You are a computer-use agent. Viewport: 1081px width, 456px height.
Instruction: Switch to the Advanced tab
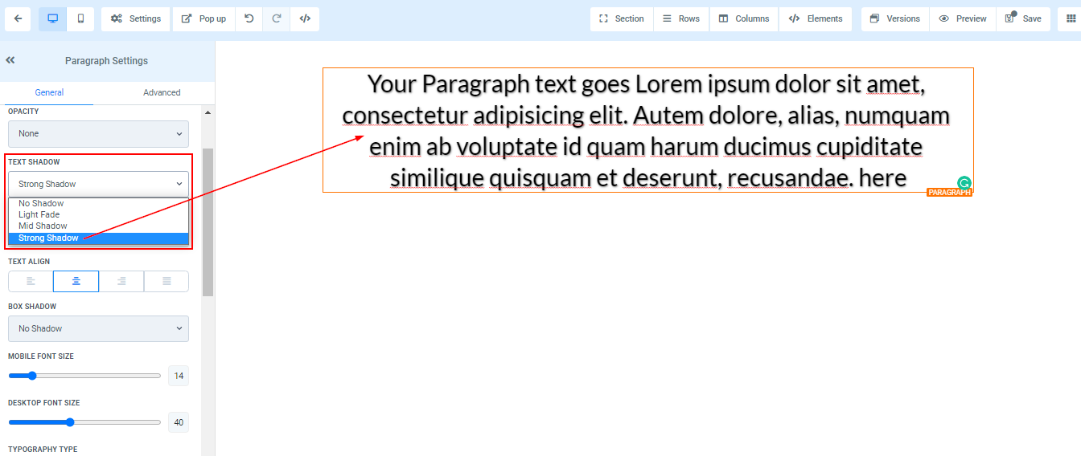point(162,92)
